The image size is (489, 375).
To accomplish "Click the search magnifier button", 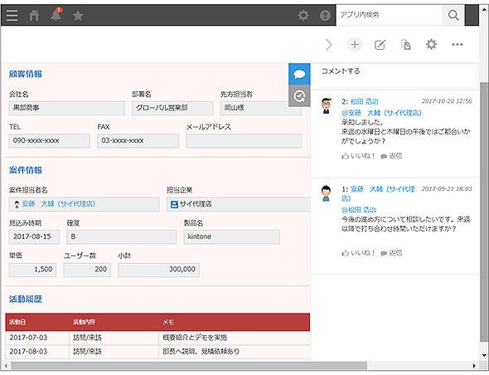I will (453, 15).
